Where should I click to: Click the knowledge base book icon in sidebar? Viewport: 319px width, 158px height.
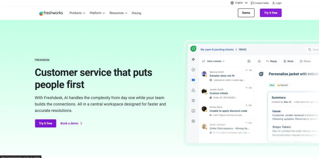pos(193,101)
